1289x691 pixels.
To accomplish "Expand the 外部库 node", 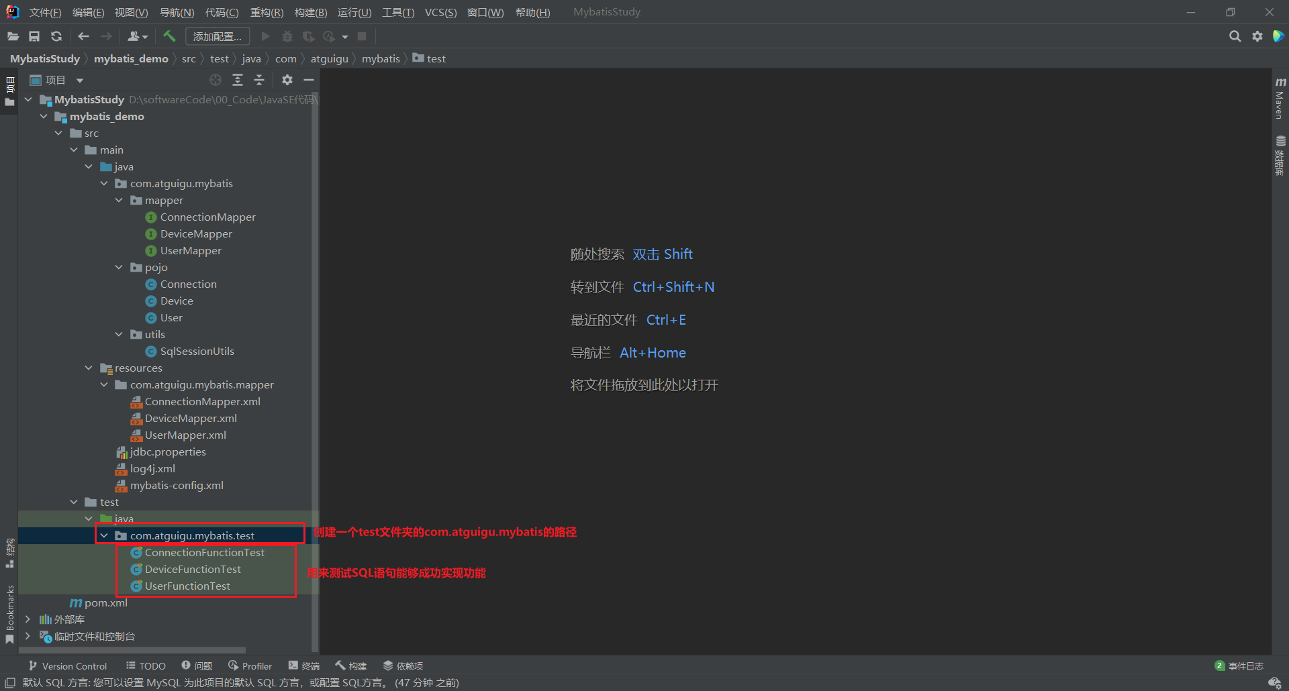I will [x=28, y=620].
